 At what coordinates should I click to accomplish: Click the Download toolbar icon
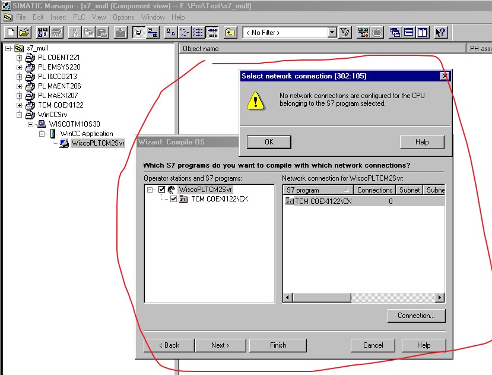pyautogui.click(x=120, y=32)
